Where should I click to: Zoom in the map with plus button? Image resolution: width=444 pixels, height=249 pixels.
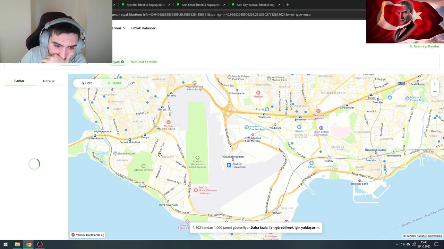point(435,84)
